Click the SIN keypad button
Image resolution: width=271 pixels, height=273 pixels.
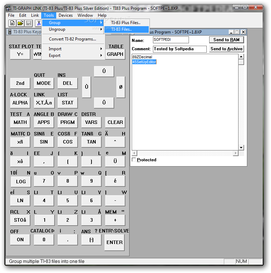coord(44,142)
